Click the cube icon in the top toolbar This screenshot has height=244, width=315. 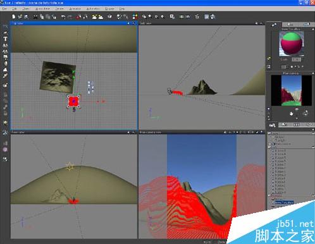(109, 16)
